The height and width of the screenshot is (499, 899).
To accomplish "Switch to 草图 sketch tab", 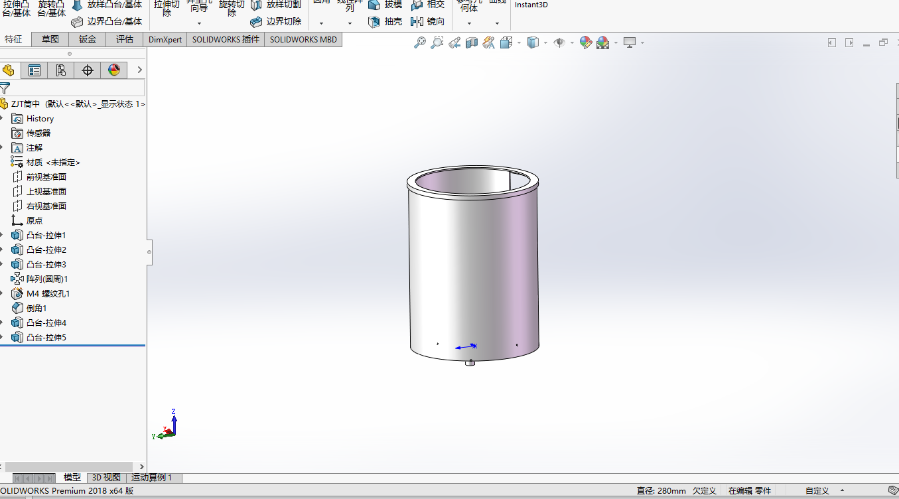I will (x=50, y=40).
